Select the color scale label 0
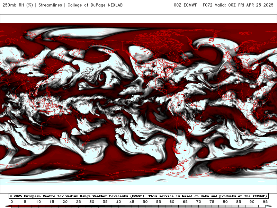The height and width of the screenshot is (208, 277). (x=12, y=202)
